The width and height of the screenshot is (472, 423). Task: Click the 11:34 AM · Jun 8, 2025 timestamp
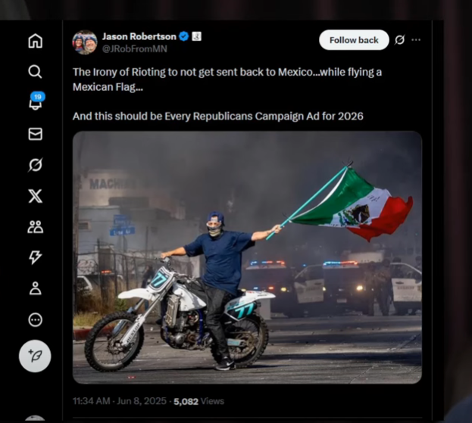coord(119,401)
